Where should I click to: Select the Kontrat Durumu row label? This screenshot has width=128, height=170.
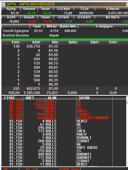pyautogui.click(x=16, y=35)
